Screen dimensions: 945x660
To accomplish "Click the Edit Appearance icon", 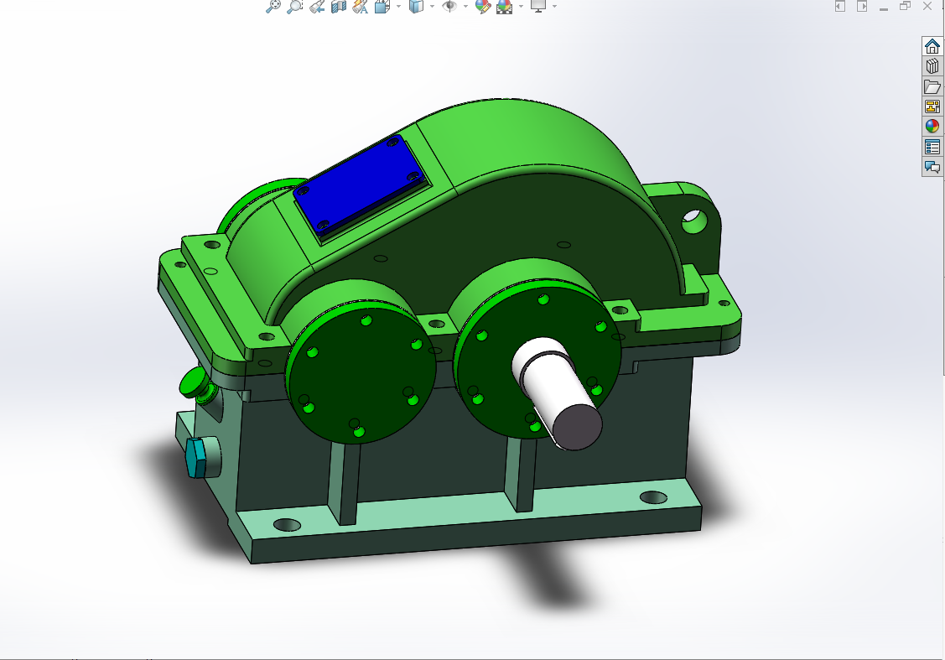I will pyautogui.click(x=483, y=6).
